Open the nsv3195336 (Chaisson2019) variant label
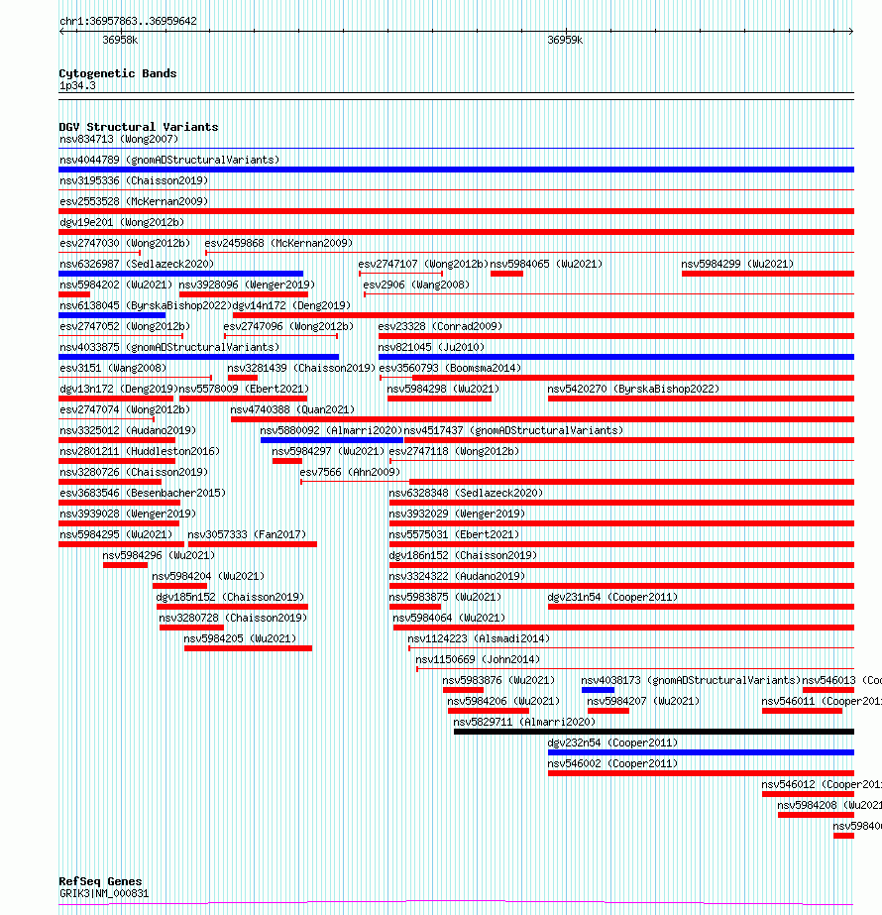 pyautogui.click(x=134, y=180)
